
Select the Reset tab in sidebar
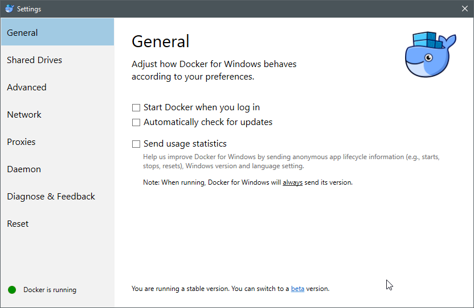click(58, 223)
